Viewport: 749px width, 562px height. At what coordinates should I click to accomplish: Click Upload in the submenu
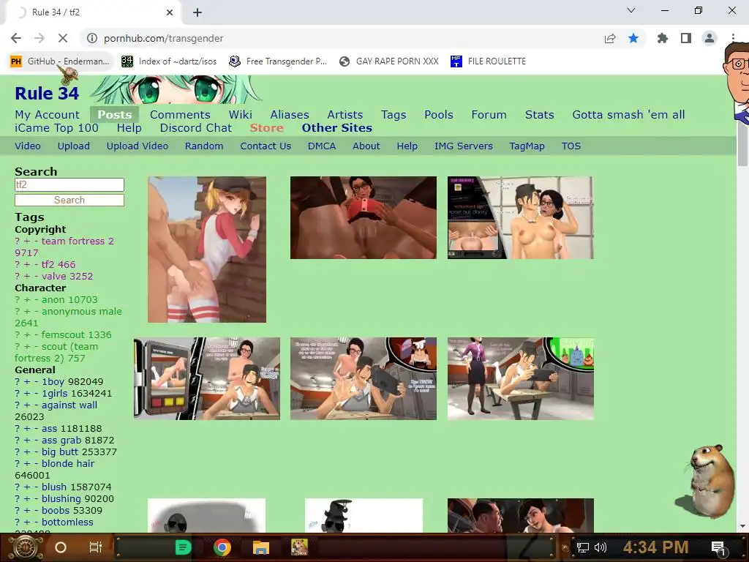[74, 146]
